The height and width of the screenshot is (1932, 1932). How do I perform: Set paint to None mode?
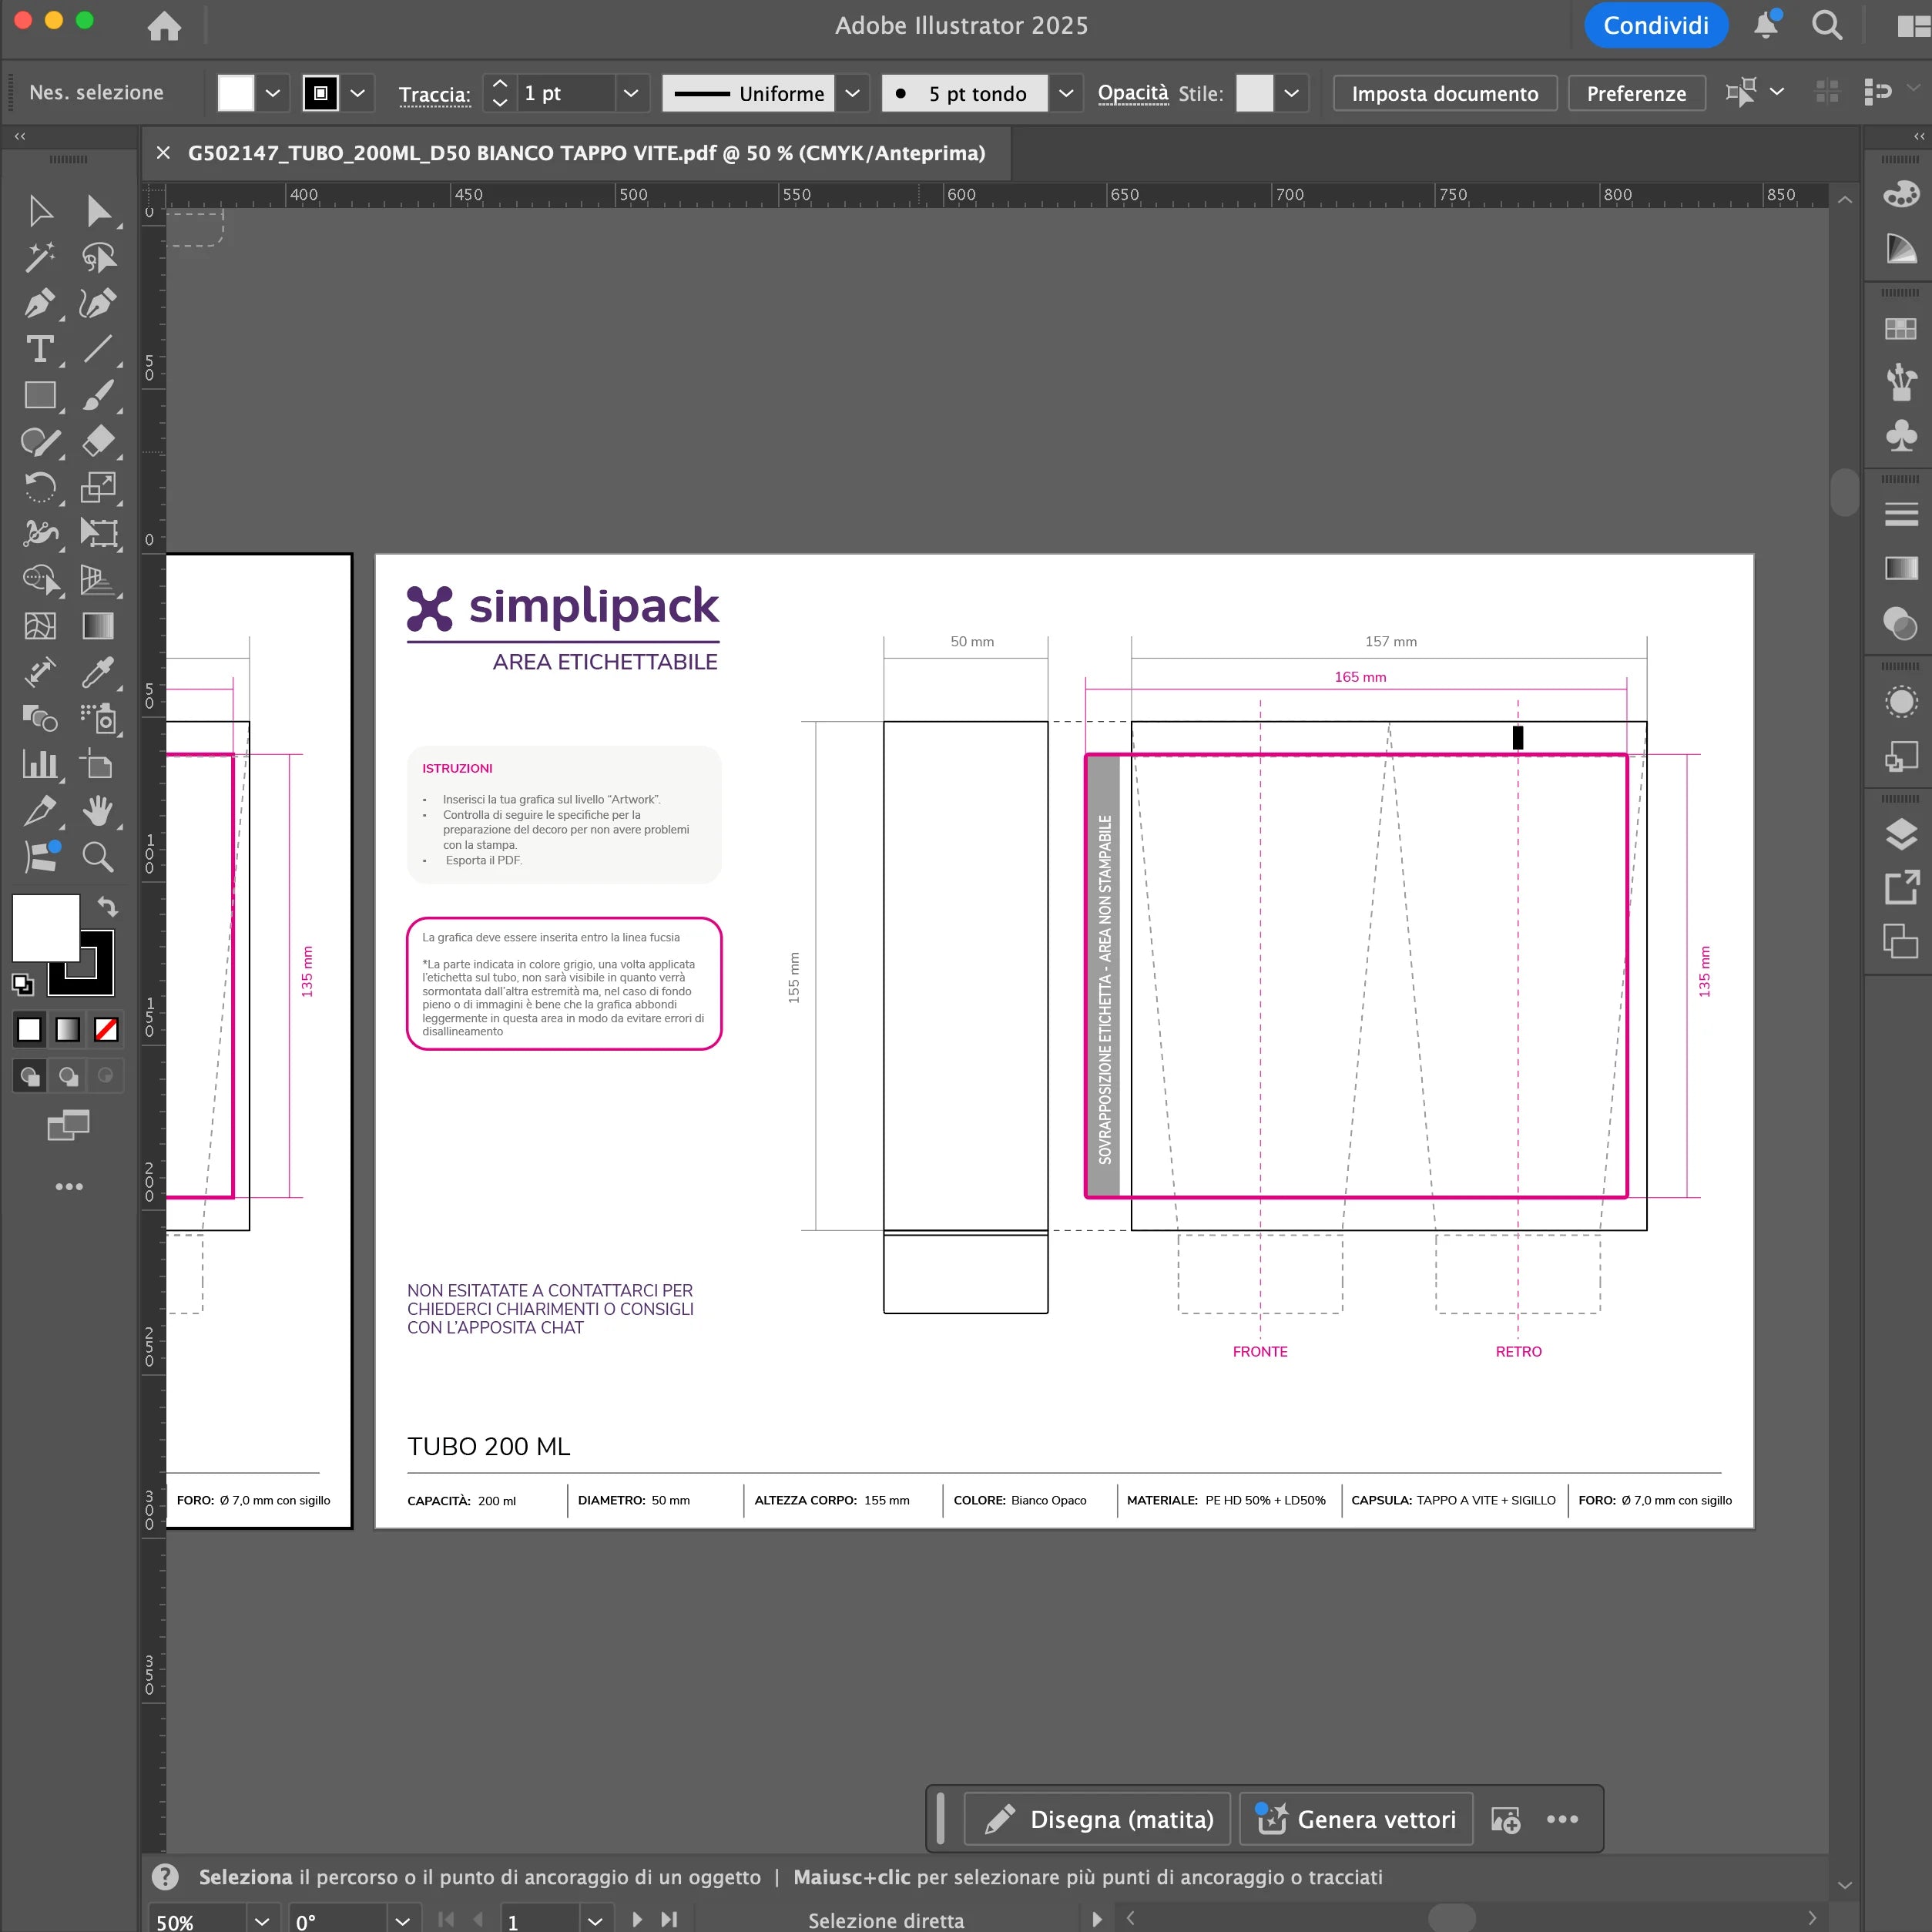pyautogui.click(x=106, y=1029)
